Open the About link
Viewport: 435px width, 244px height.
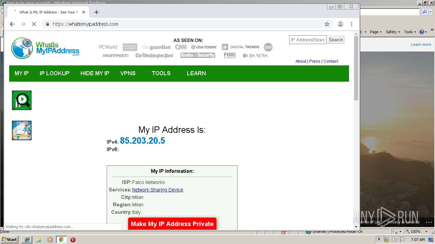tap(301, 61)
